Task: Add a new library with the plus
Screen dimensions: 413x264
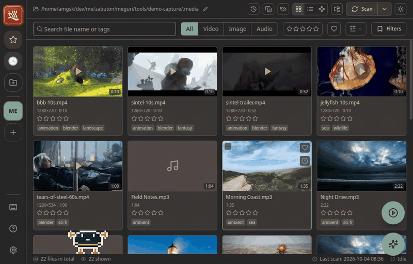Action: 13,133
